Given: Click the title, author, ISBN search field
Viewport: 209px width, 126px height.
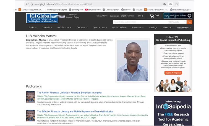Looking at the screenshot, I should pos(140,22).
